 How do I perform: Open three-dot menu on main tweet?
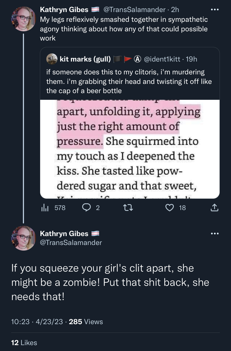coord(214,234)
